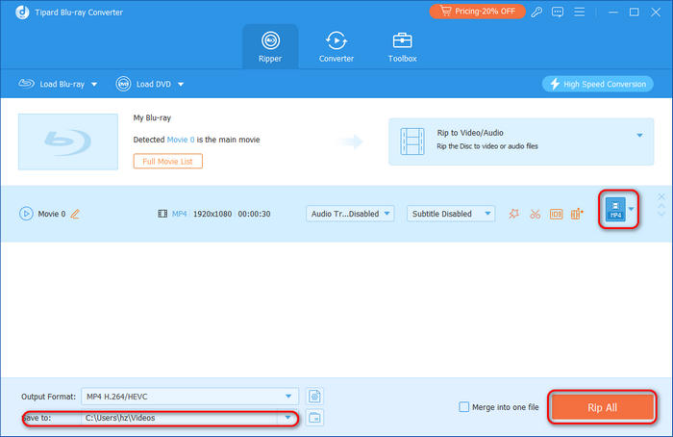Expand the Load Blu-ray dropdown arrow
The height and width of the screenshot is (437, 673).
click(94, 84)
